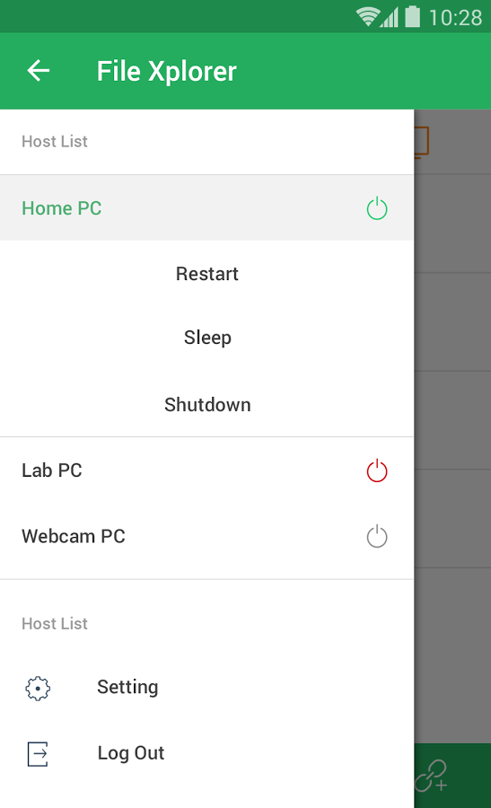
Task: Open the Setting label
Action: 127,687
